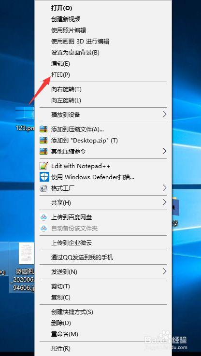The width and height of the screenshot is (201, 356).
Task: Click the WinRAR icon beside 其他压缩命令
Action: [x=43, y=151]
